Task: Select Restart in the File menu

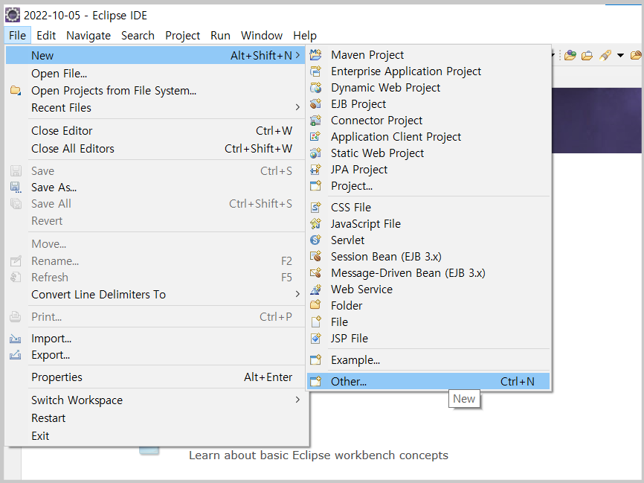Action: 155,418
